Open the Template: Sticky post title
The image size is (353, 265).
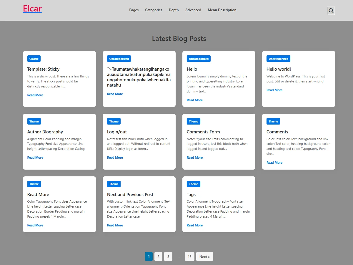point(43,69)
